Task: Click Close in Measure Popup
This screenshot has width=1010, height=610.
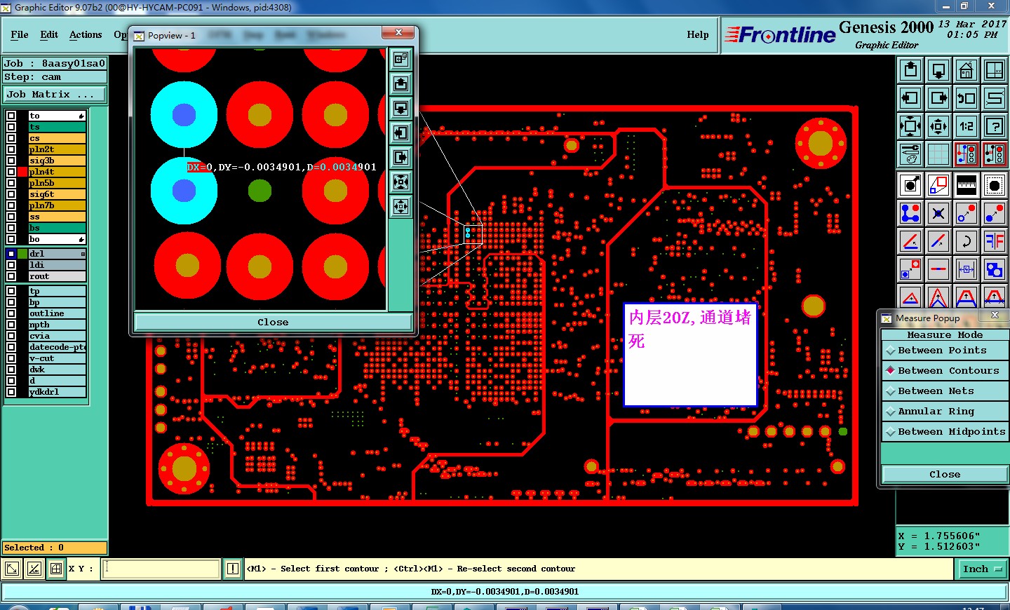Action: [x=945, y=475]
